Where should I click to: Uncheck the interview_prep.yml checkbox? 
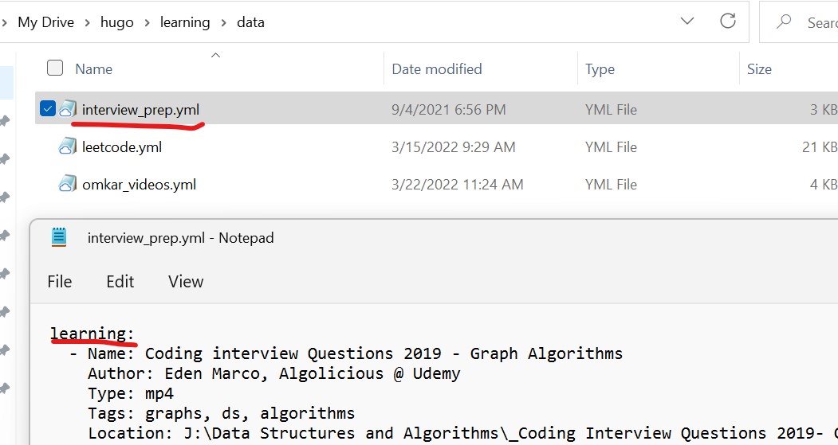(x=47, y=109)
